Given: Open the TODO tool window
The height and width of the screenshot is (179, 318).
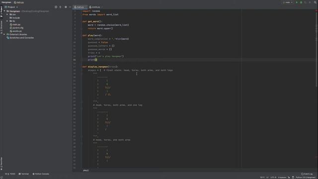Looking at the screenshot, I should [10, 174].
